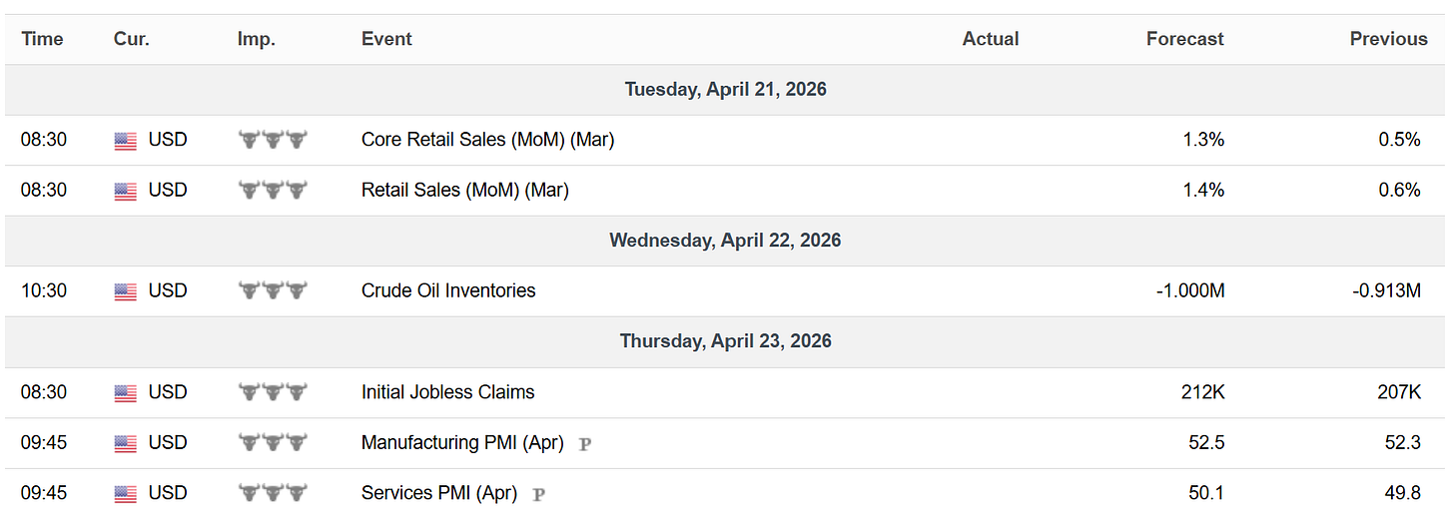Open the Initial Jobless Claims event
The height and width of the screenshot is (524, 1454).
coord(447,392)
